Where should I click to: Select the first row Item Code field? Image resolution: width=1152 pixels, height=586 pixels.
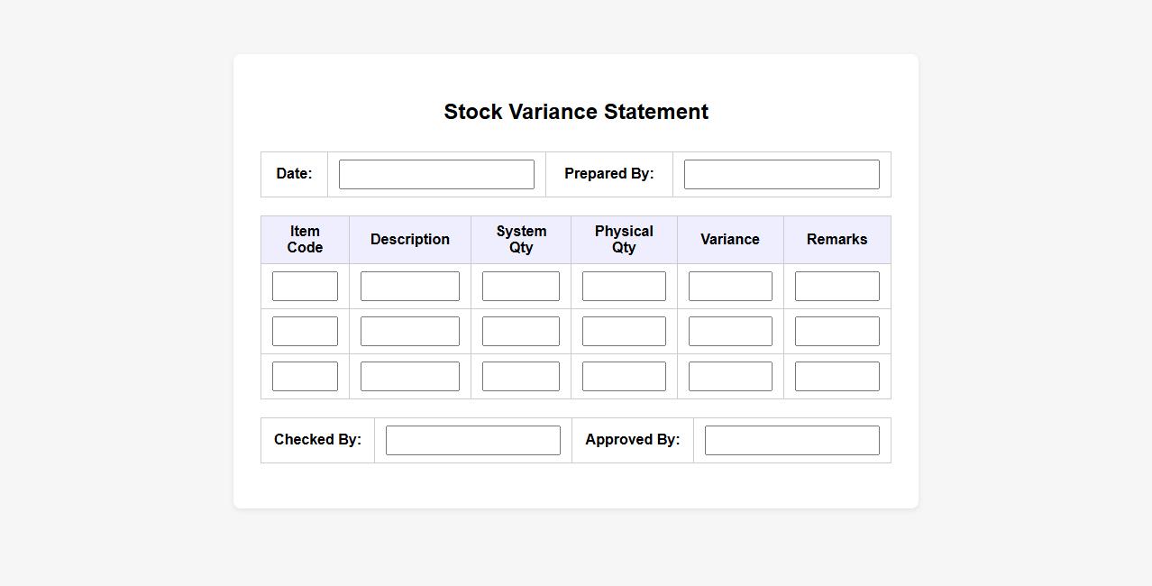305,286
